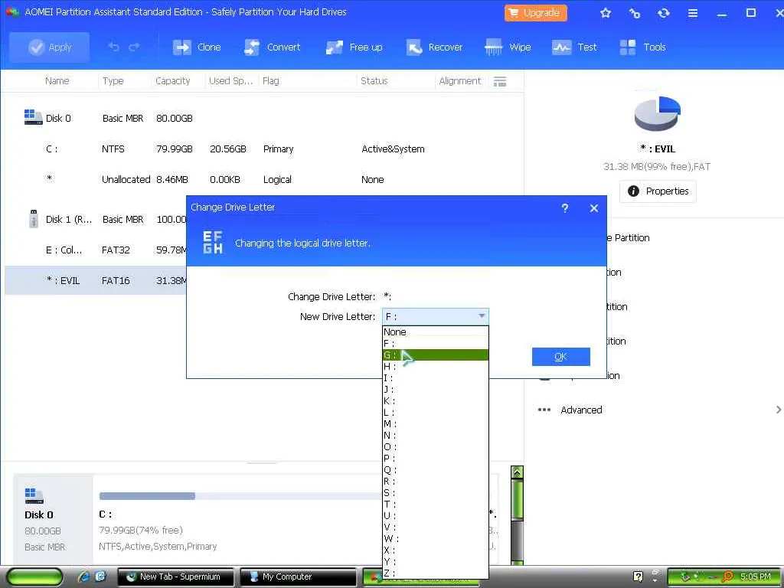Select the Disk 0 row

pos(263,119)
